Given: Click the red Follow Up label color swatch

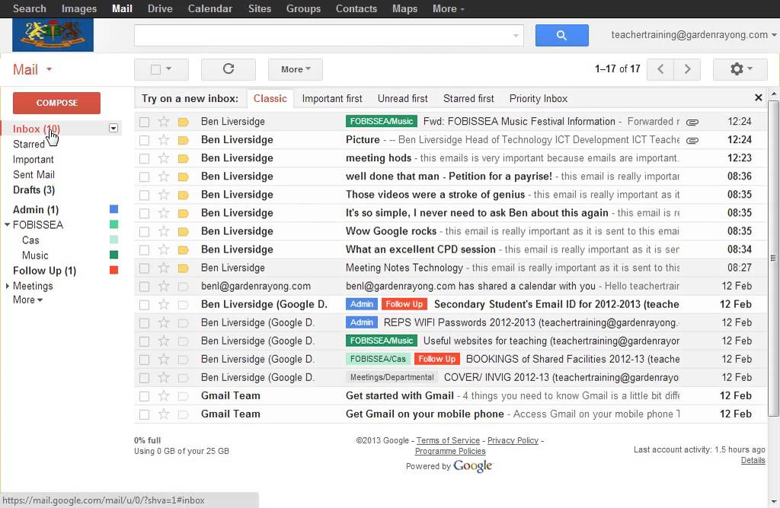Looking at the screenshot, I should pyautogui.click(x=113, y=270).
